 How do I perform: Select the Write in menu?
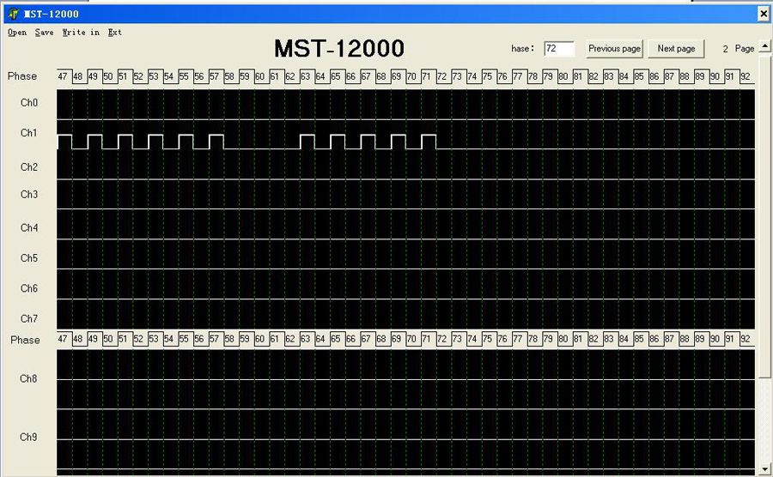click(80, 33)
